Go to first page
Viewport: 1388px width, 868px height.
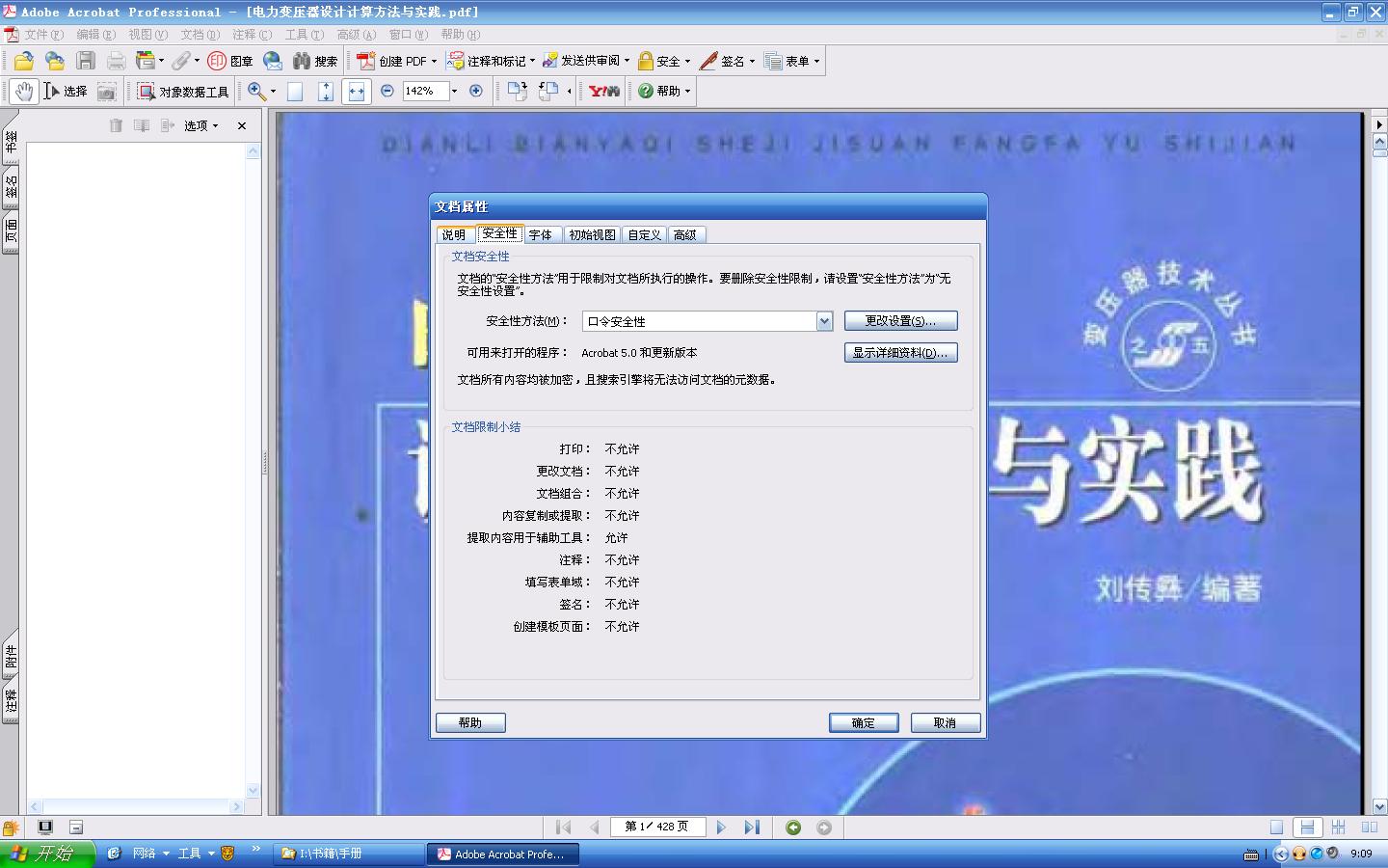(x=564, y=827)
